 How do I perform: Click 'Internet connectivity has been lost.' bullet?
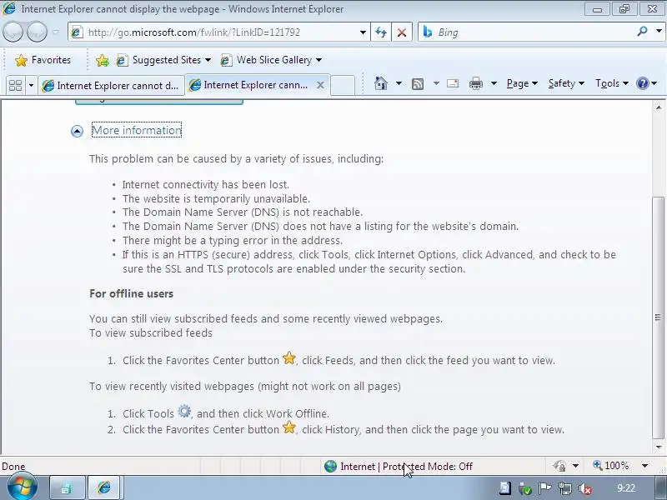pyautogui.click(x=205, y=185)
